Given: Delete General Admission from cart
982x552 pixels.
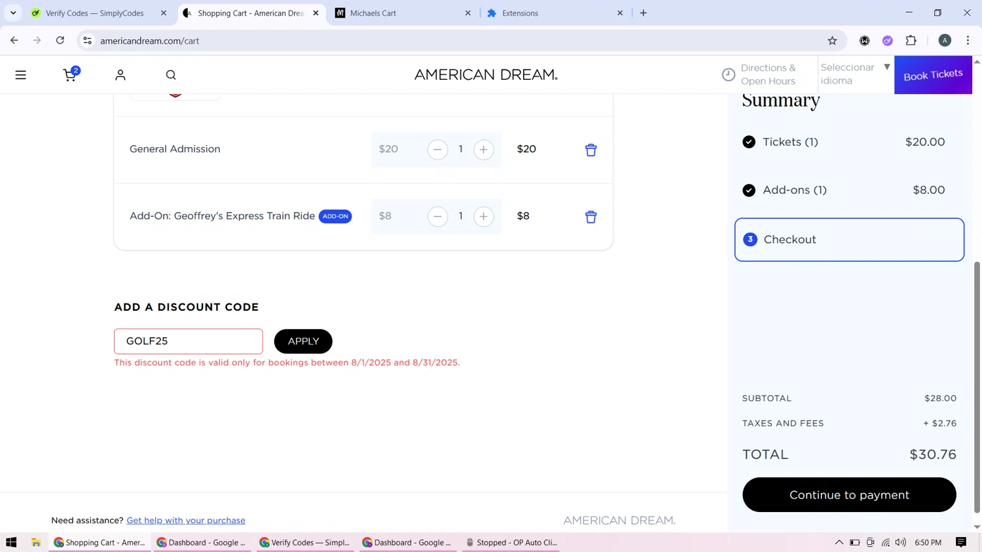Looking at the screenshot, I should pyautogui.click(x=591, y=150).
